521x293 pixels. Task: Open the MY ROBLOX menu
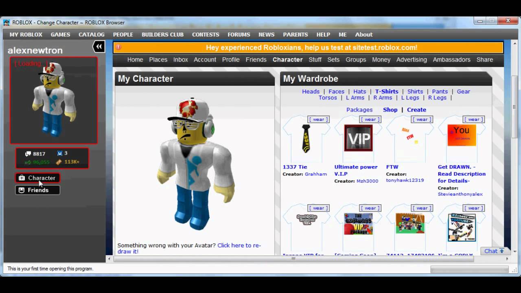point(26,35)
